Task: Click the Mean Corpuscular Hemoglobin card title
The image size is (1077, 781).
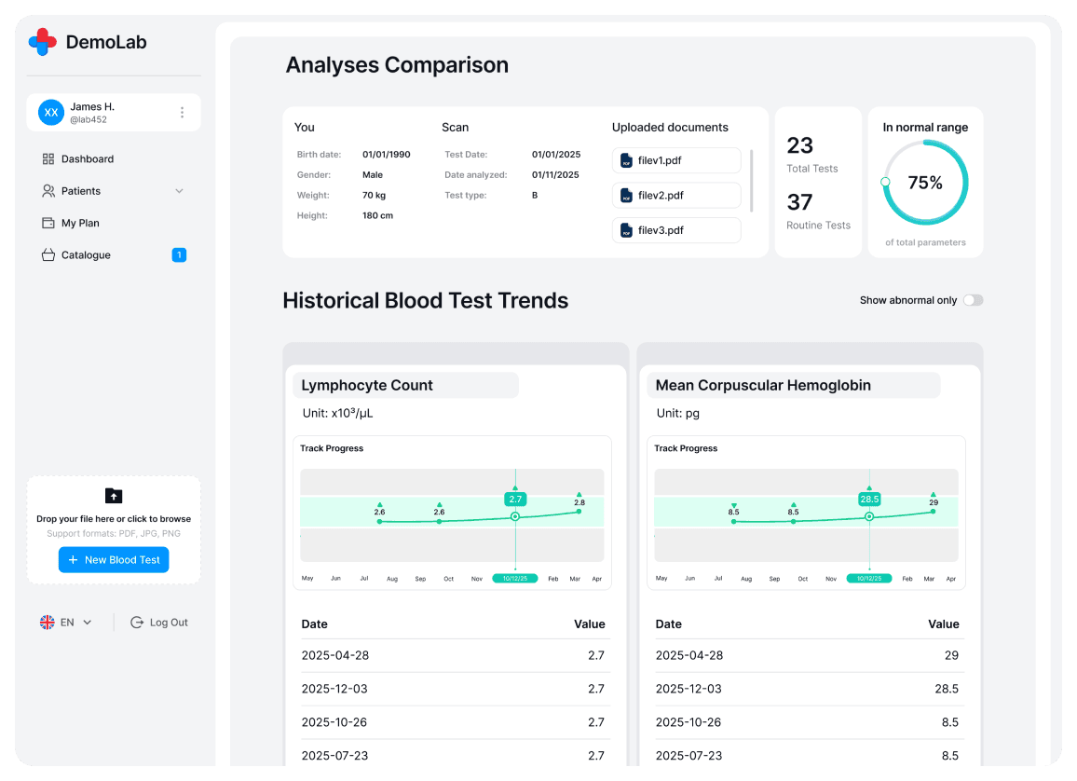Action: [x=763, y=385]
